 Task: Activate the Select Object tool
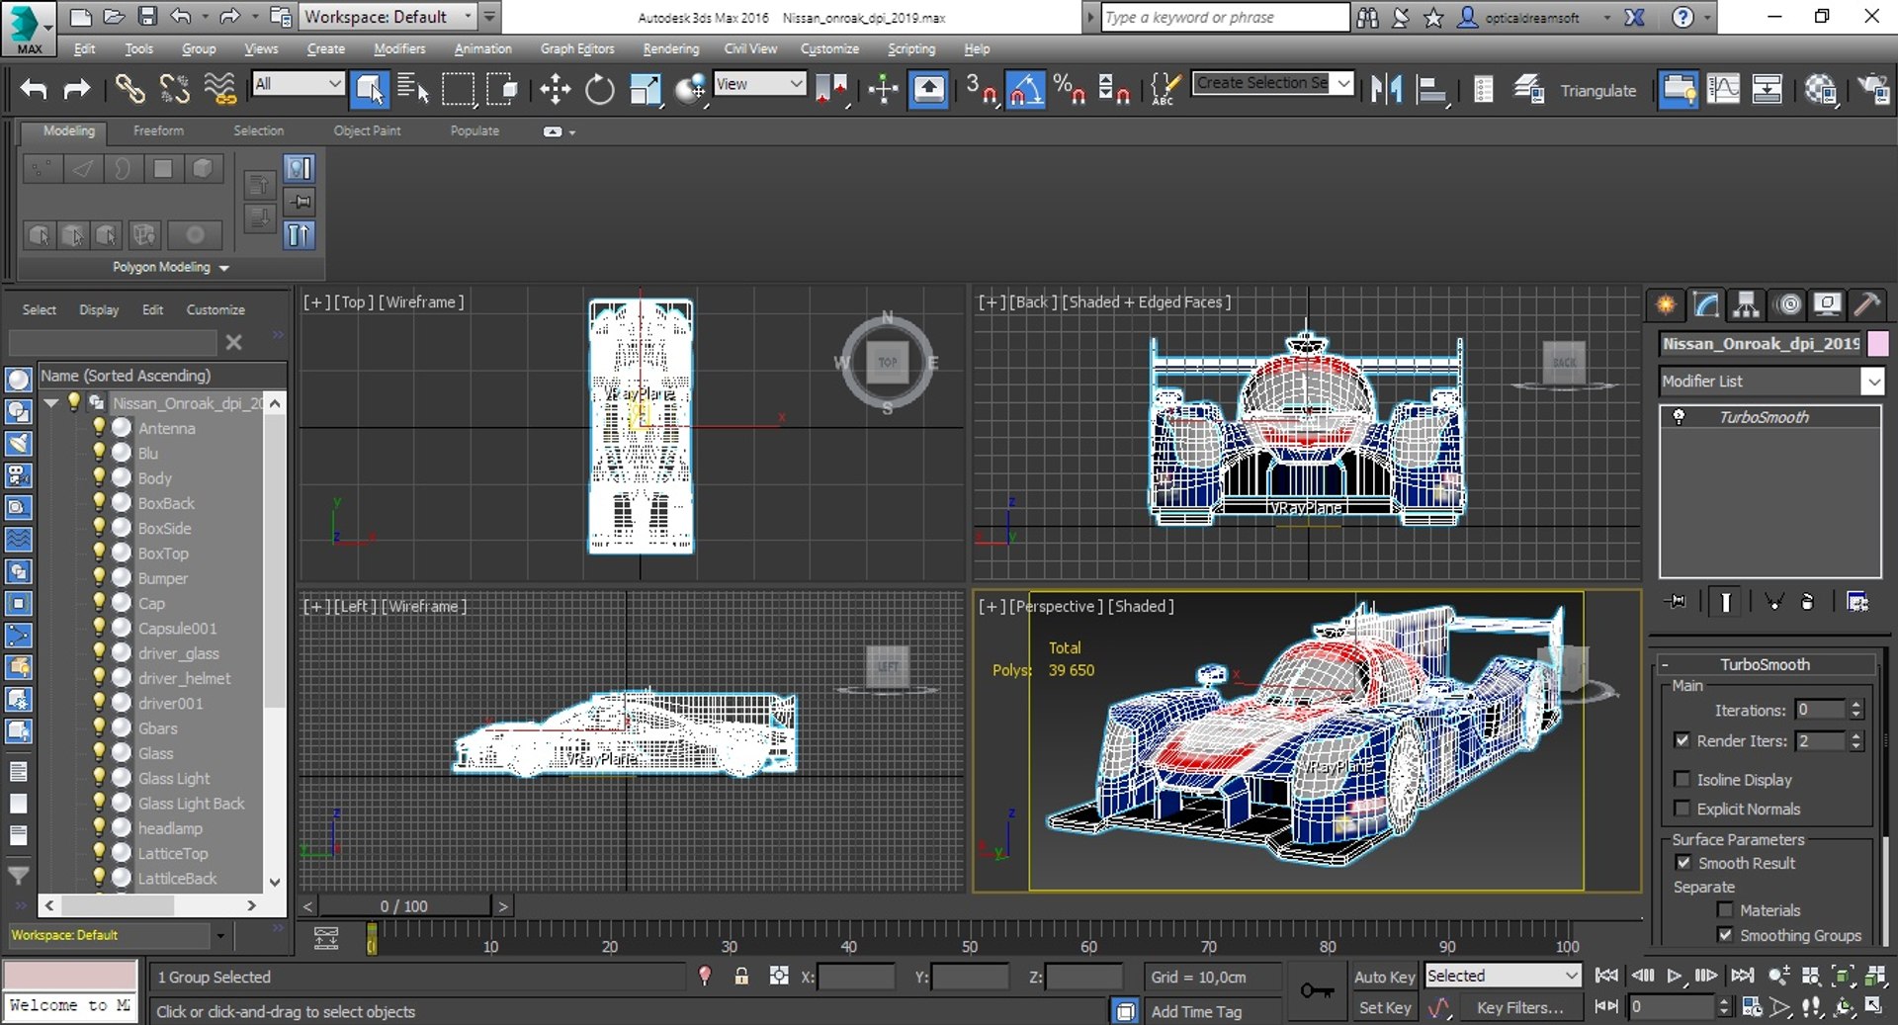click(370, 89)
